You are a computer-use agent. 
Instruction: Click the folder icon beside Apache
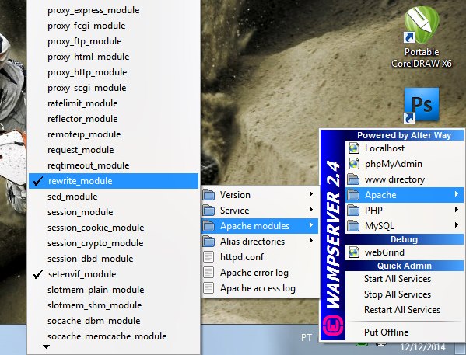(x=353, y=195)
